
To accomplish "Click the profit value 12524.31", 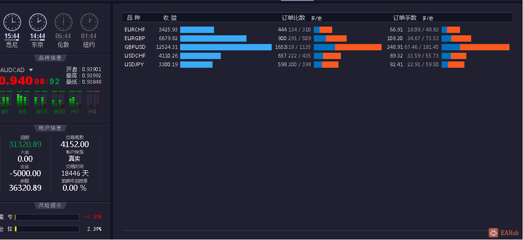I will [167, 47].
